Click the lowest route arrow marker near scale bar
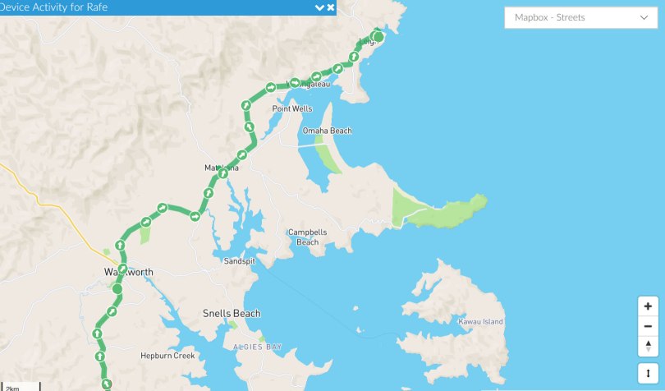 [x=106, y=384]
